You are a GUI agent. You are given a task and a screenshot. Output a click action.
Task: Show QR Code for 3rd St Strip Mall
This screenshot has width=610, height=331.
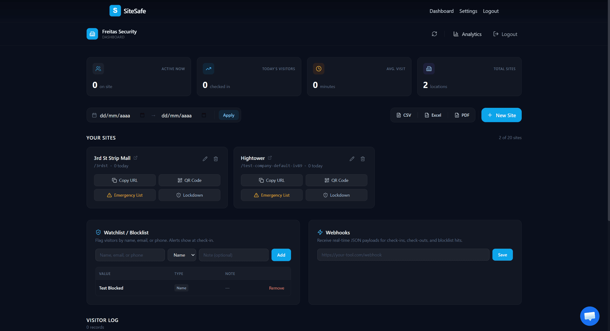pyautogui.click(x=189, y=180)
